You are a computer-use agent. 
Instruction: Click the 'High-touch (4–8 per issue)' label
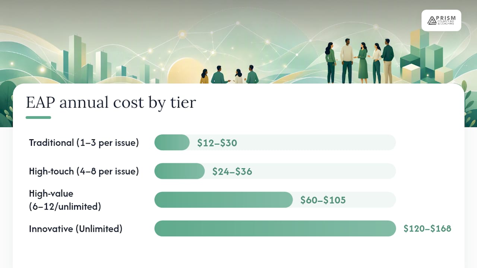(84, 171)
